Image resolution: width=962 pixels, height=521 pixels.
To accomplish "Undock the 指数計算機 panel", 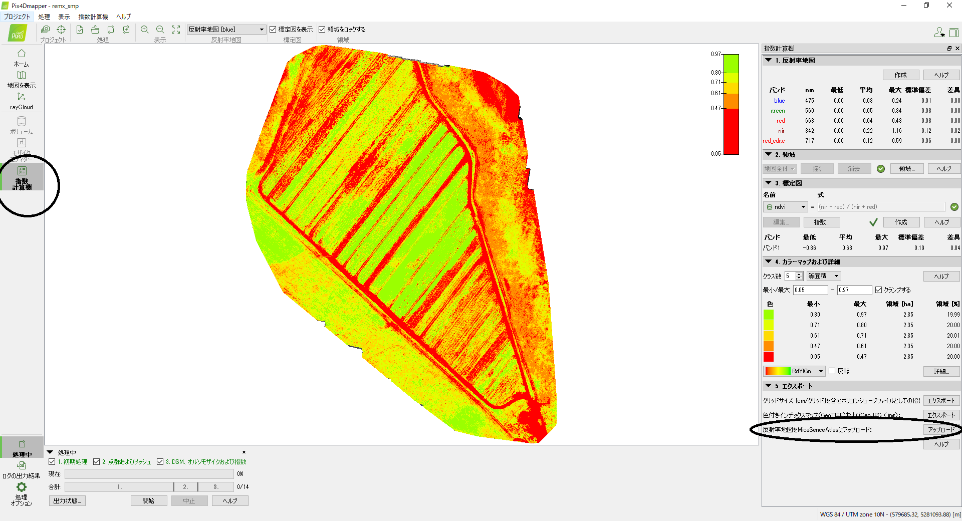I will point(949,49).
